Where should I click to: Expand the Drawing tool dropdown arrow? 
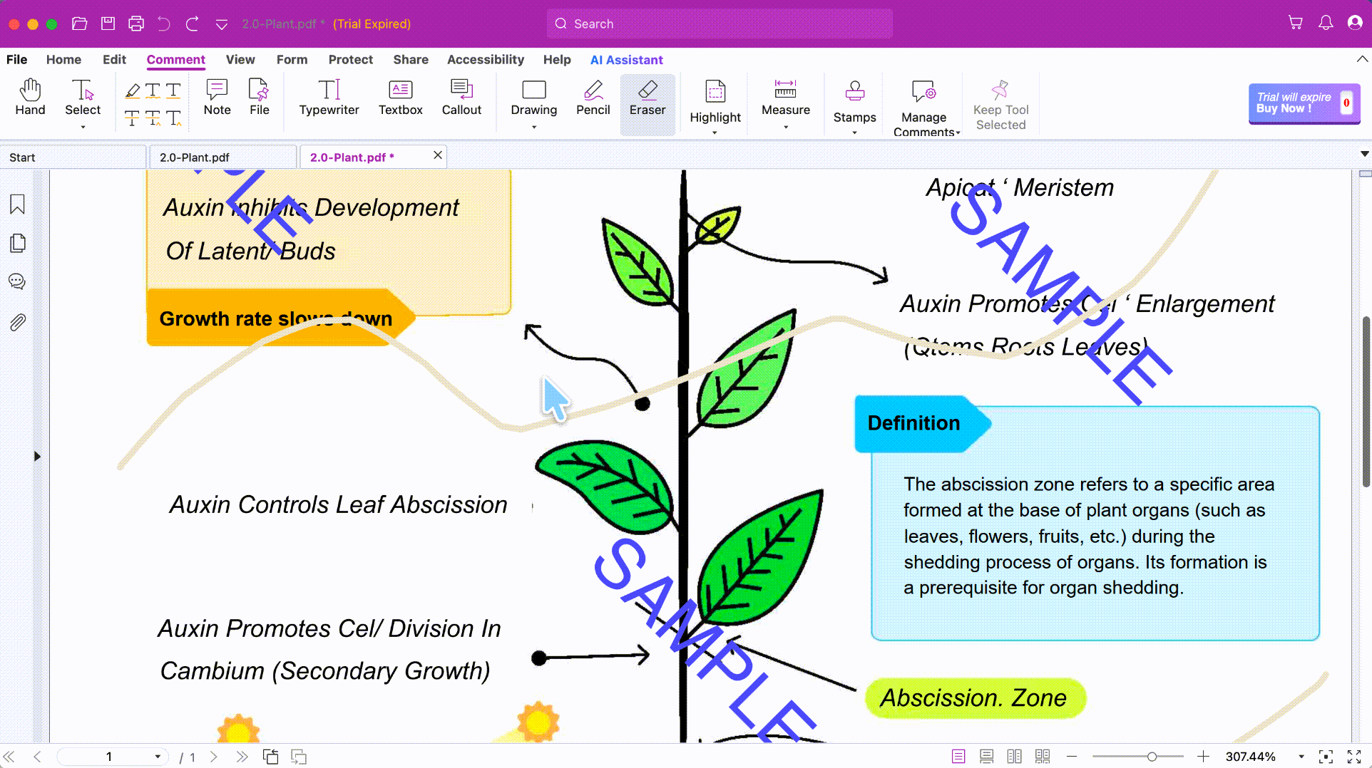coord(533,128)
